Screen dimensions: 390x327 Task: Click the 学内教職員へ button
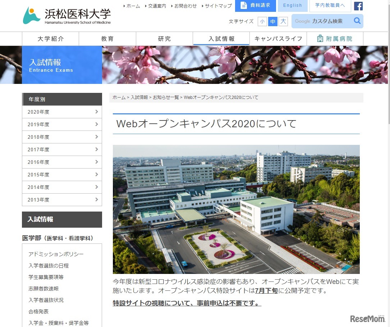point(330,6)
